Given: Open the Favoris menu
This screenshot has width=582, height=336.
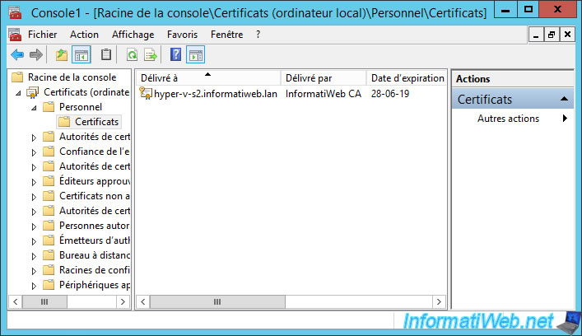Looking at the screenshot, I should point(182,35).
